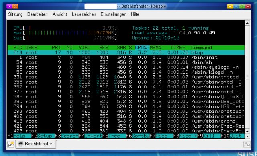
Task: Click the F2 Setup function in htop
Action: click(x=43, y=136)
